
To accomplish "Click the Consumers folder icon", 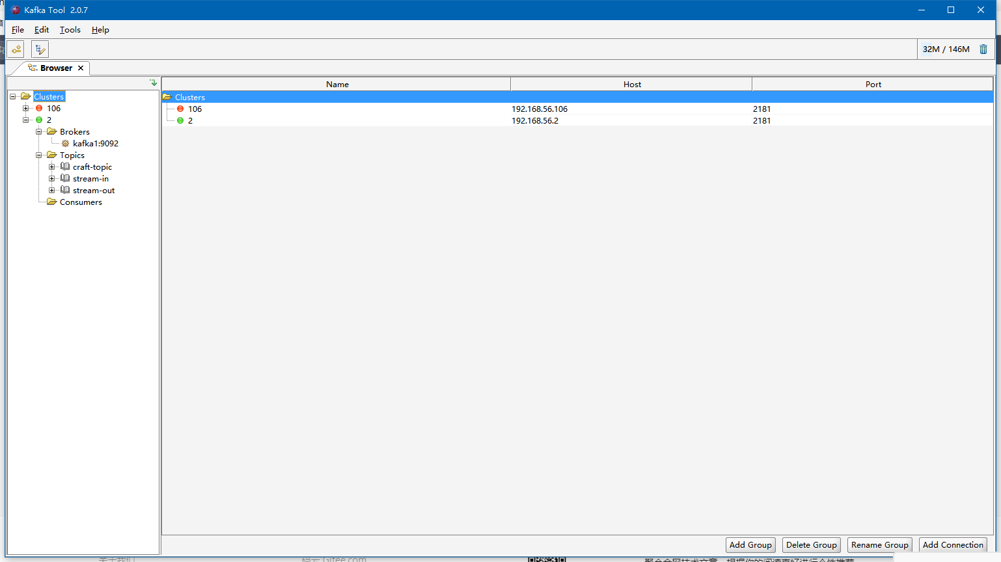I will pyautogui.click(x=52, y=202).
